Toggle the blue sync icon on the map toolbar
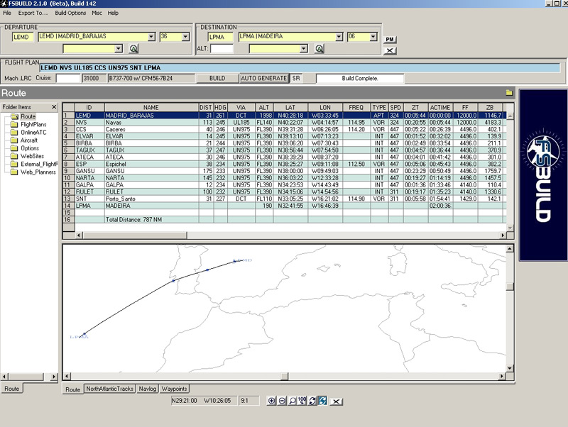 pyautogui.click(x=324, y=401)
